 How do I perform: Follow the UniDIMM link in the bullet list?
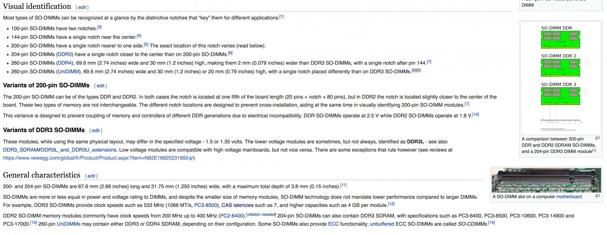tap(69, 71)
